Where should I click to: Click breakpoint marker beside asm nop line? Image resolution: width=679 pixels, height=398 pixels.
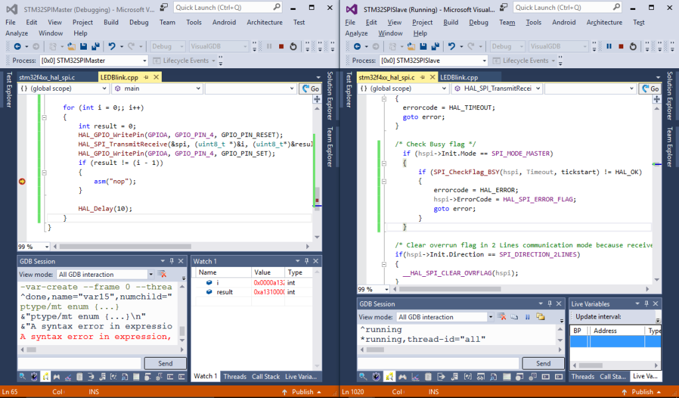(22, 181)
